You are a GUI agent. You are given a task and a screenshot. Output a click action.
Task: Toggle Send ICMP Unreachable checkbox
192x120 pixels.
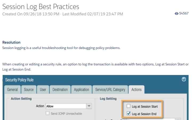pyautogui.click(x=47, y=113)
